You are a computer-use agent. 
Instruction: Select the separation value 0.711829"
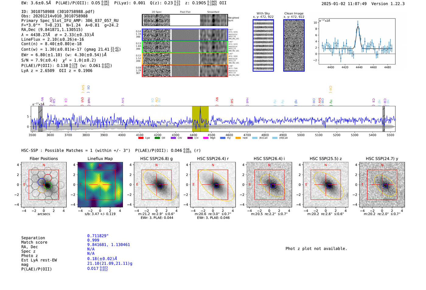[98, 236]
